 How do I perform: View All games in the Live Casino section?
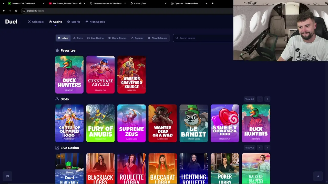pyautogui.click(x=249, y=148)
